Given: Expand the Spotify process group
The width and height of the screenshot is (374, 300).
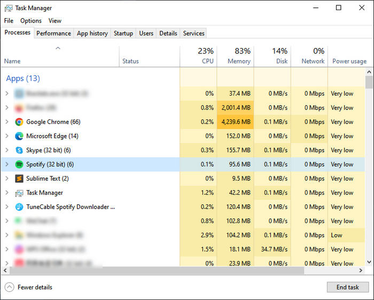Looking at the screenshot, I should [x=7, y=164].
